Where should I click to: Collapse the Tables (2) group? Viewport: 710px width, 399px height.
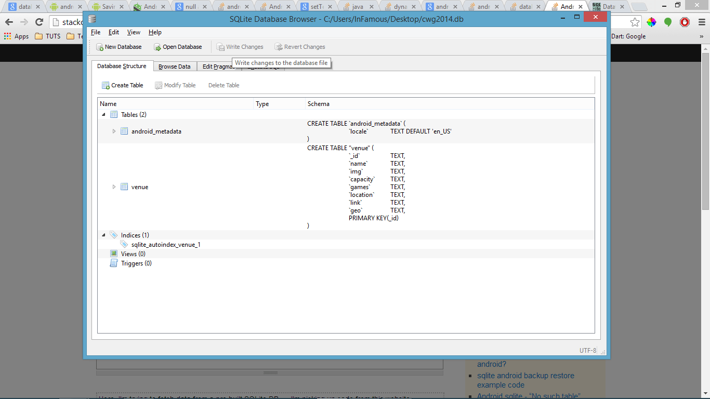pos(103,114)
